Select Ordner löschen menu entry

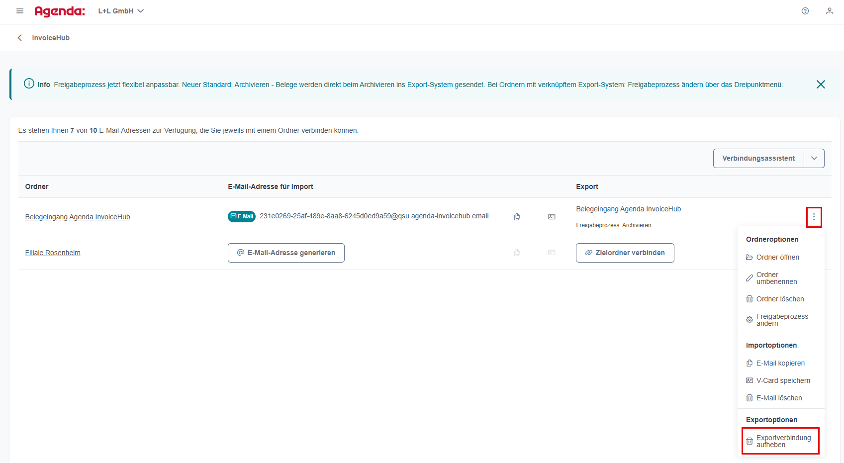click(x=779, y=299)
